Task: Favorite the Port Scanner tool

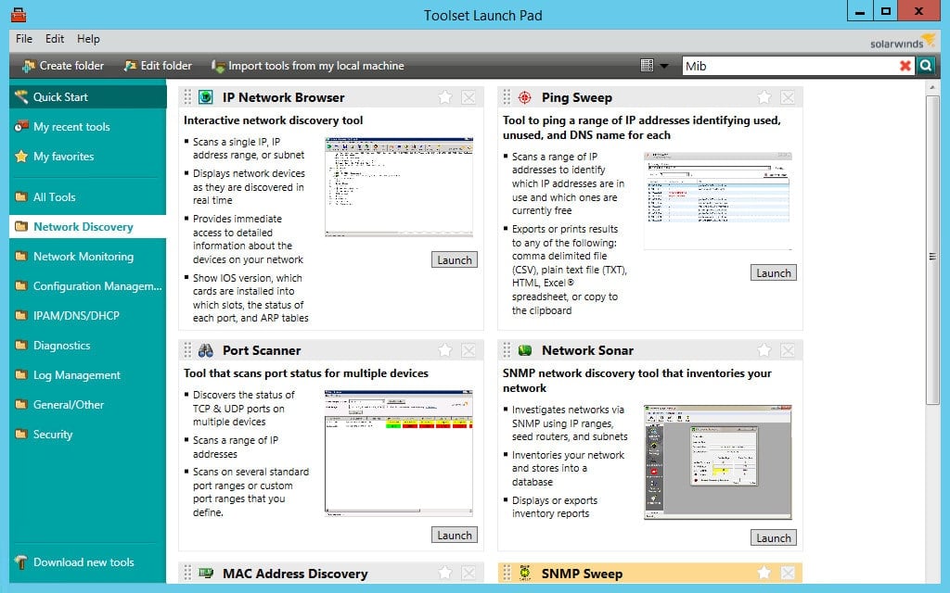Action: (445, 349)
